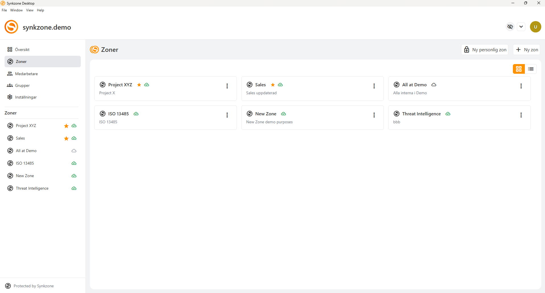Create a new personal zone
Viewport: 545px width, 293px height.
click(485, 50)
